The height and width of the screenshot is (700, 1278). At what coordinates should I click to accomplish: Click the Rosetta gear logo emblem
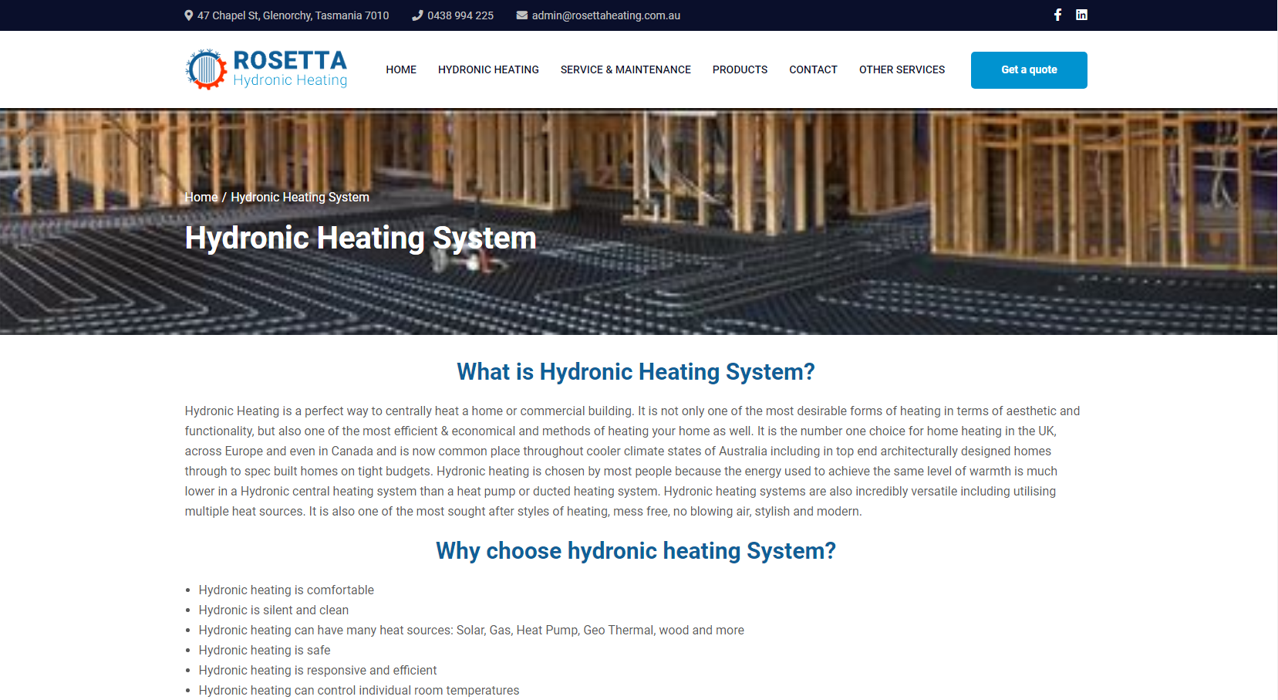point(206,69)
